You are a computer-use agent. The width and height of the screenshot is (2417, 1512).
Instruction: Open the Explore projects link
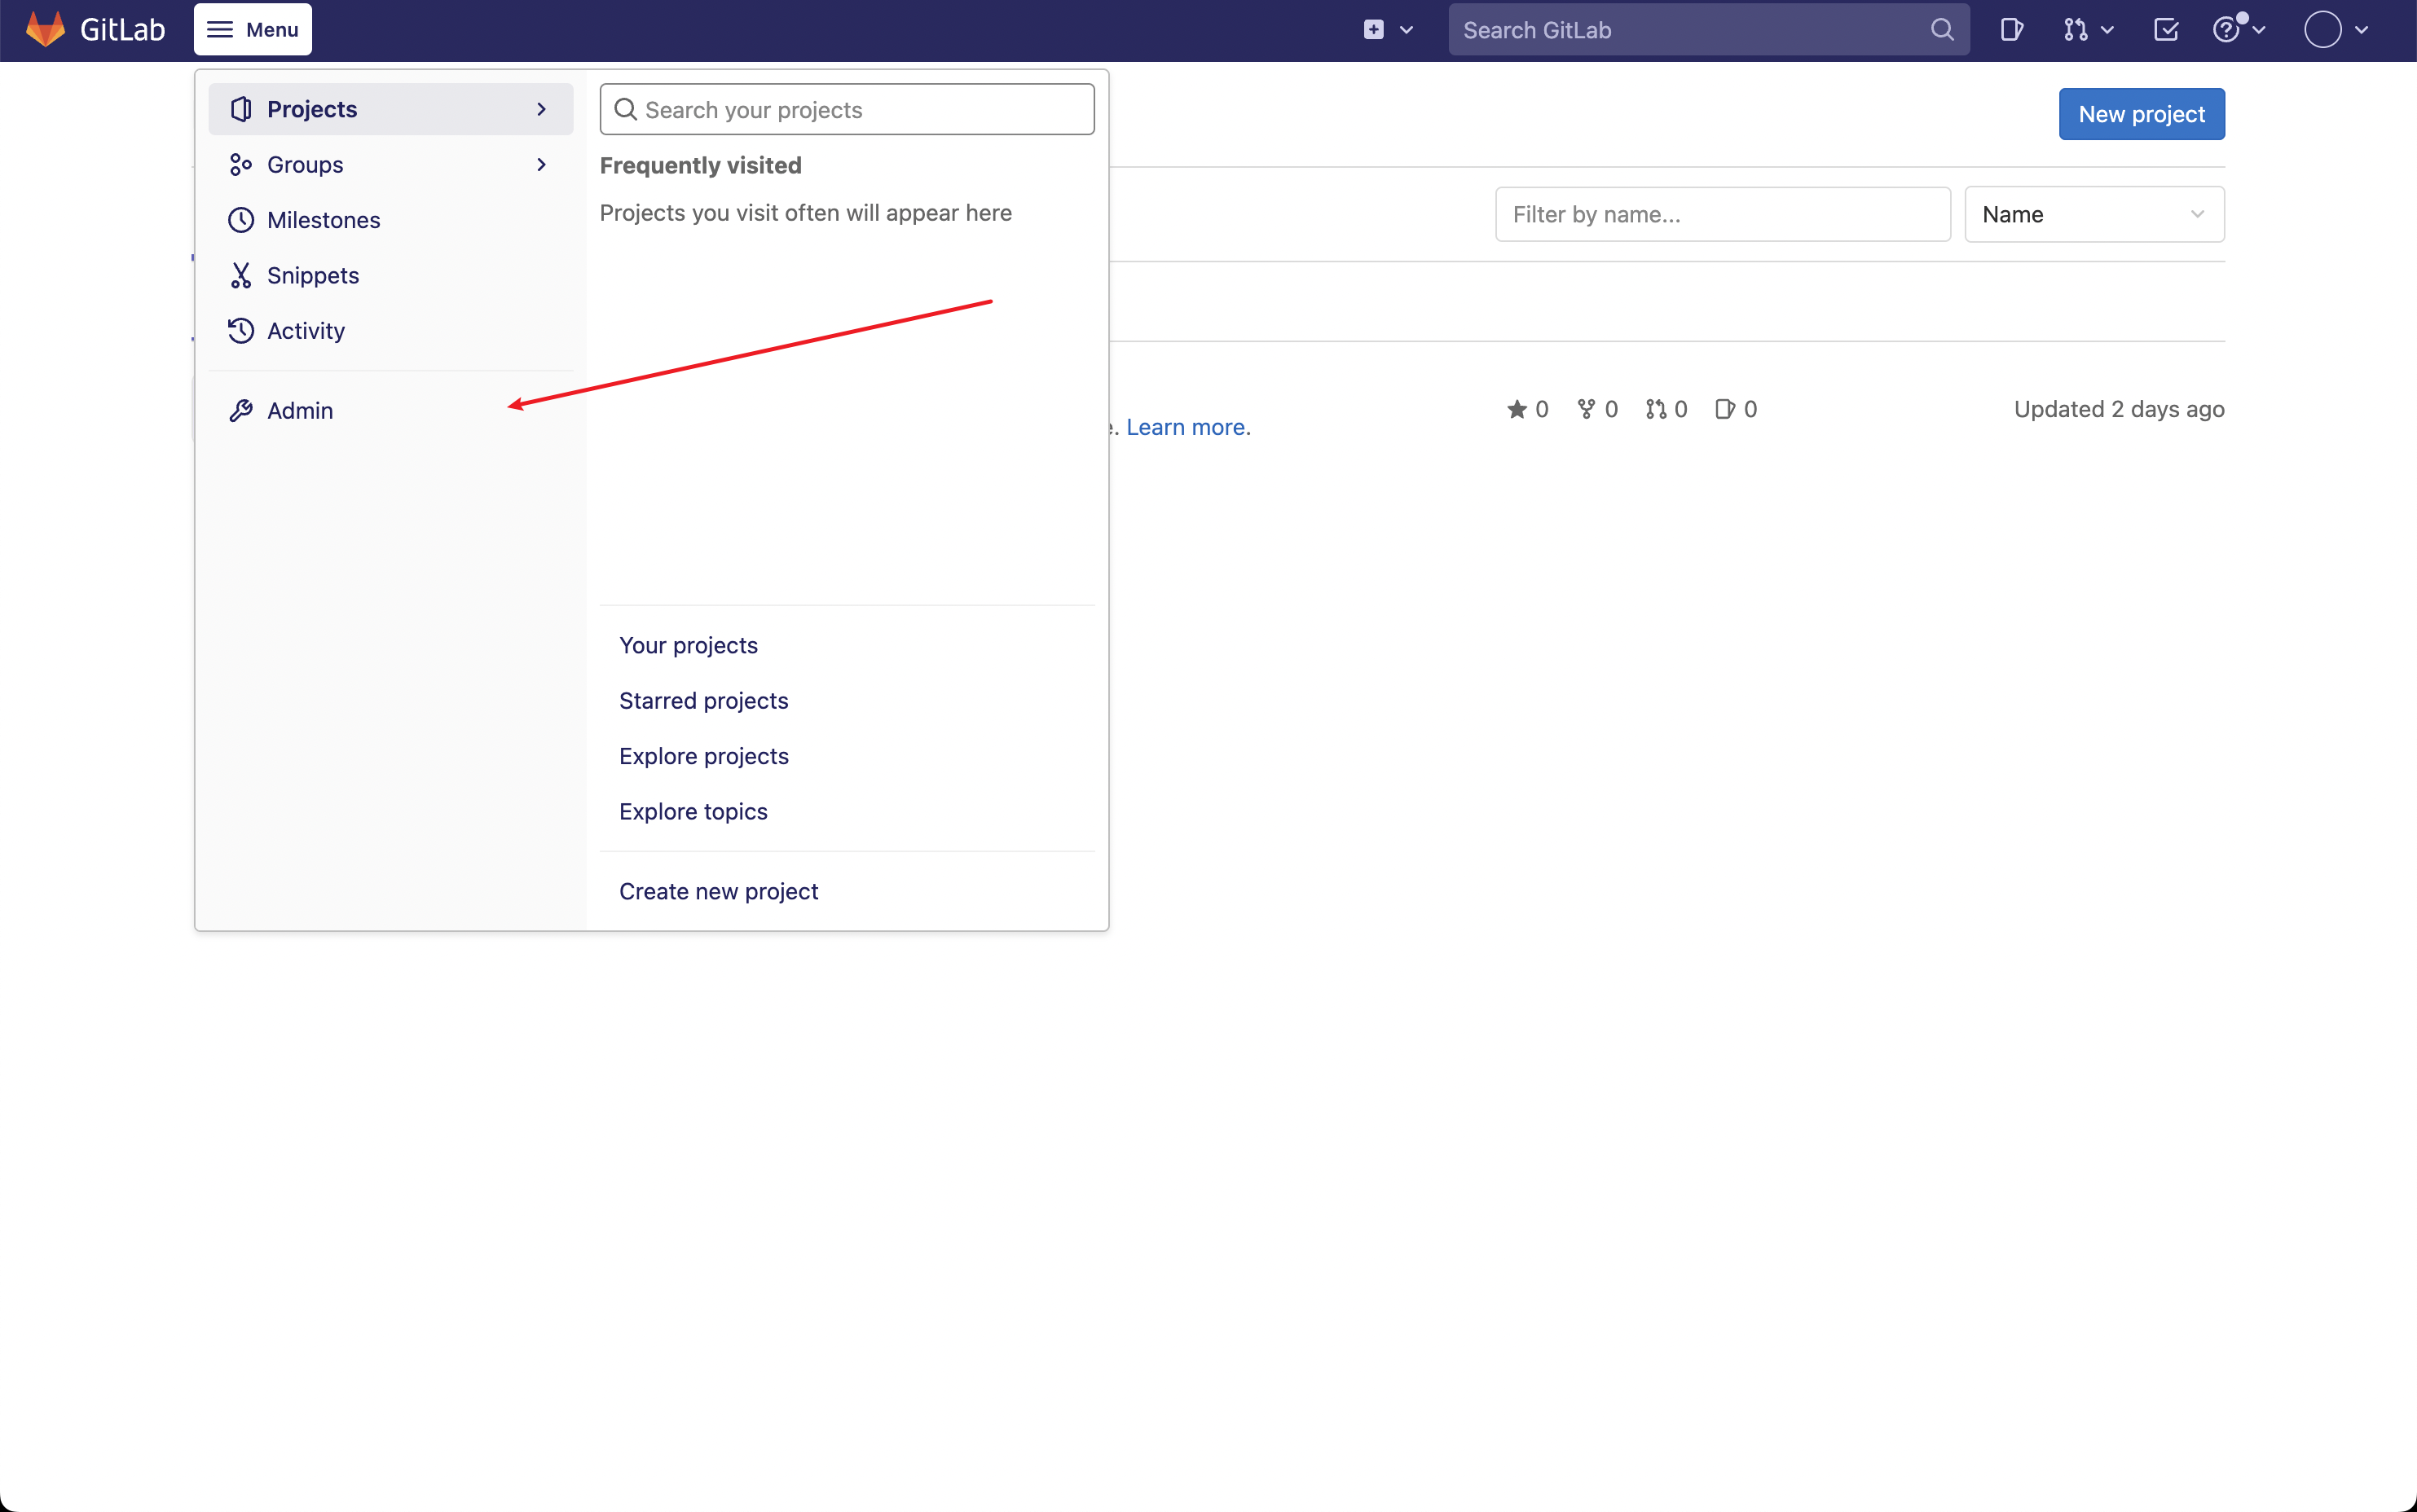click(703, 756)
